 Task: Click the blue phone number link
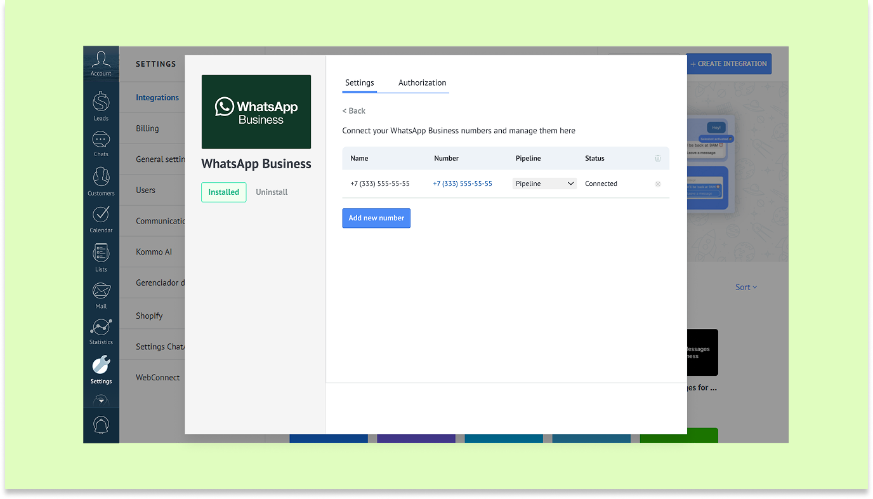click(463, 183)
